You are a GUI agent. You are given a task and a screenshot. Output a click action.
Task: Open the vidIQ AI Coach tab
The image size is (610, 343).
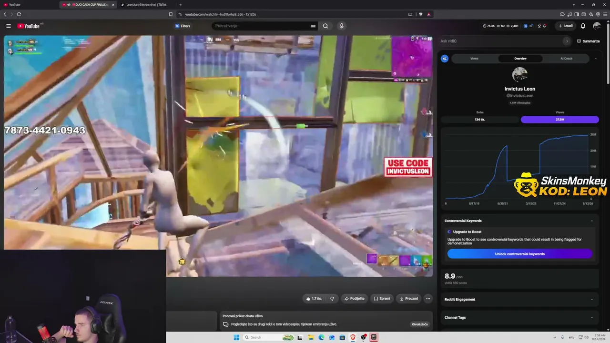coord(566,59)
